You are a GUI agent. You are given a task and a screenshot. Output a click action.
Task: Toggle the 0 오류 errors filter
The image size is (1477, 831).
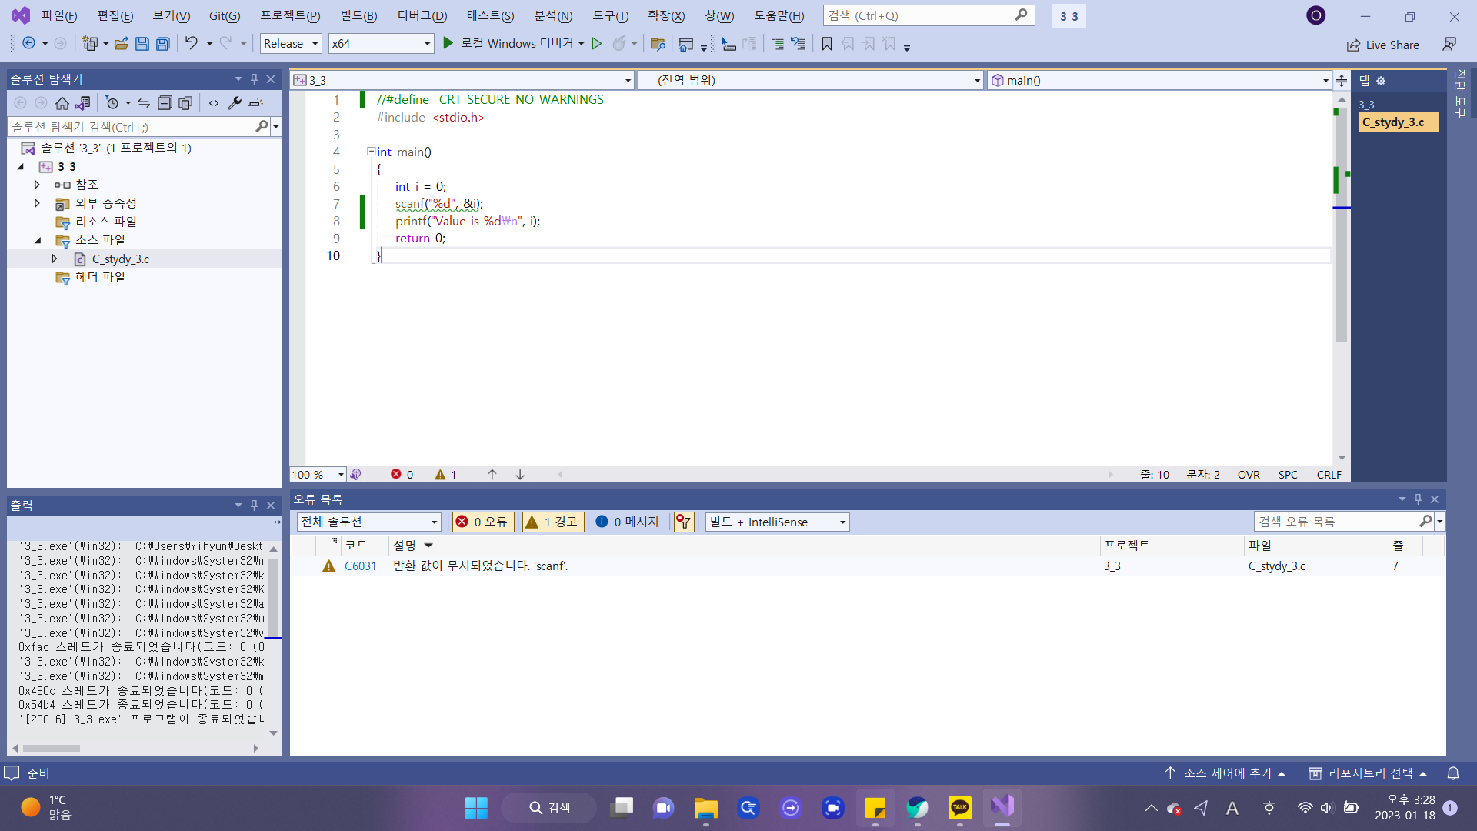tap(483, 522)
